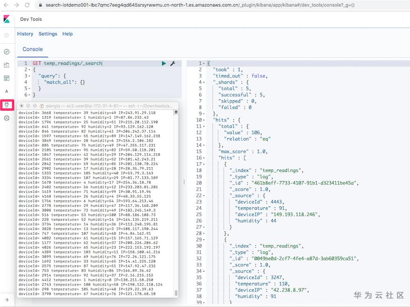Click terminal line for deviceId 4168
Image resolution: width=410 pixels, height=307 pixels.
(x=84, y=196)
